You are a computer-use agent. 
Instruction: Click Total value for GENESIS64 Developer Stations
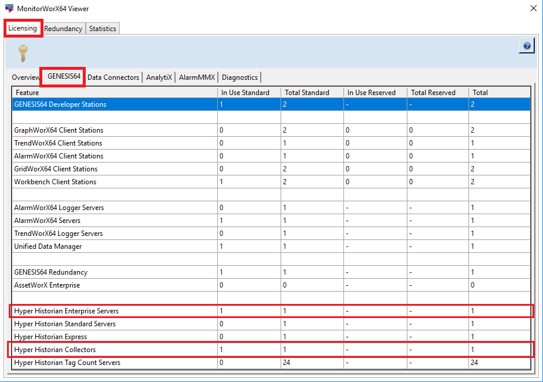coord(473,104)
